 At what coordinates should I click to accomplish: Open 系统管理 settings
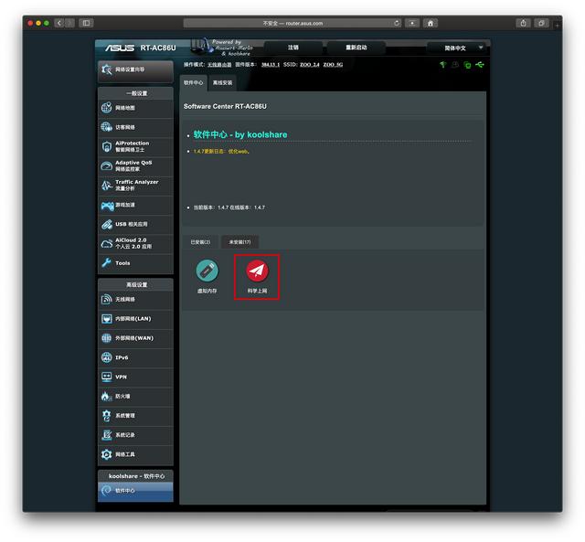click(136, 416)
